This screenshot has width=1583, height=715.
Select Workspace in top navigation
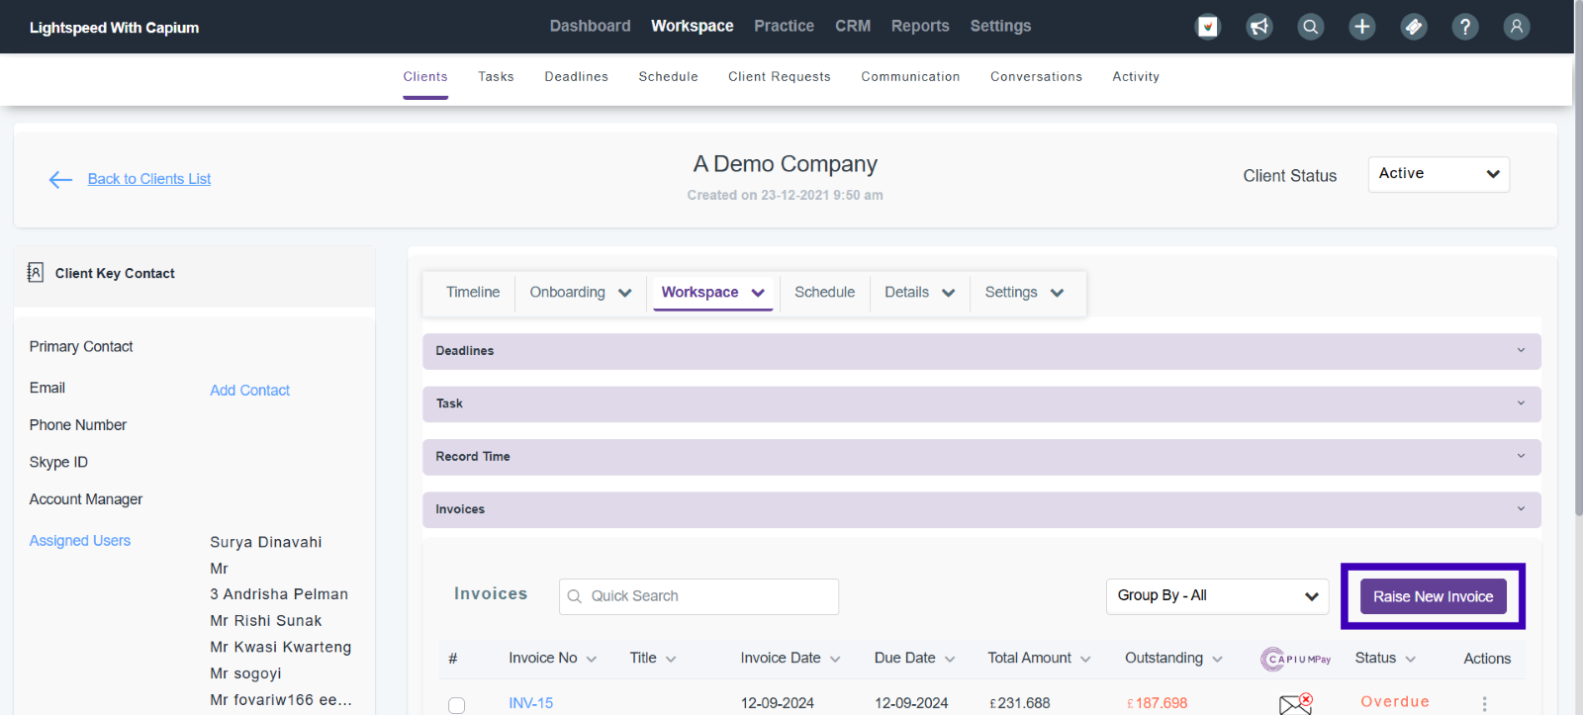point(693,26)
